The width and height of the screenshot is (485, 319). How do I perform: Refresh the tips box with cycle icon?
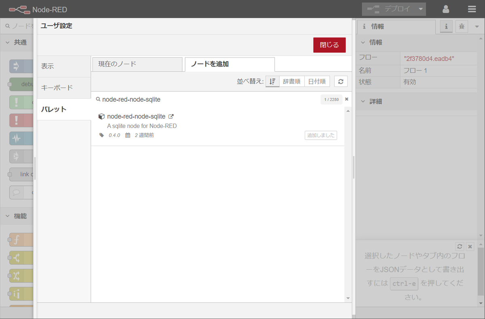click(460, 246)
